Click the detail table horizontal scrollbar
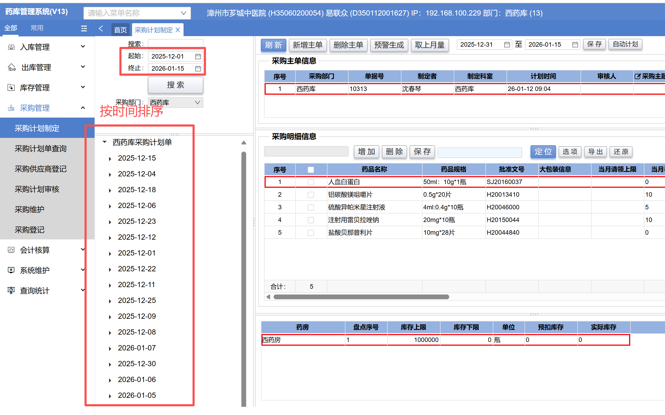665x415 pixels. [x=361, y=297]
